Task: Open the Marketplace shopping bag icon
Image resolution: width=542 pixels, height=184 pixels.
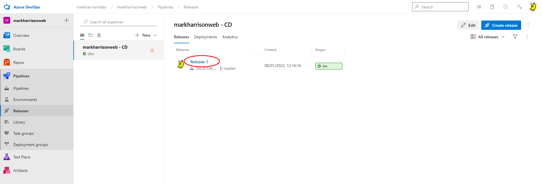Action: [x=492, y=7]
